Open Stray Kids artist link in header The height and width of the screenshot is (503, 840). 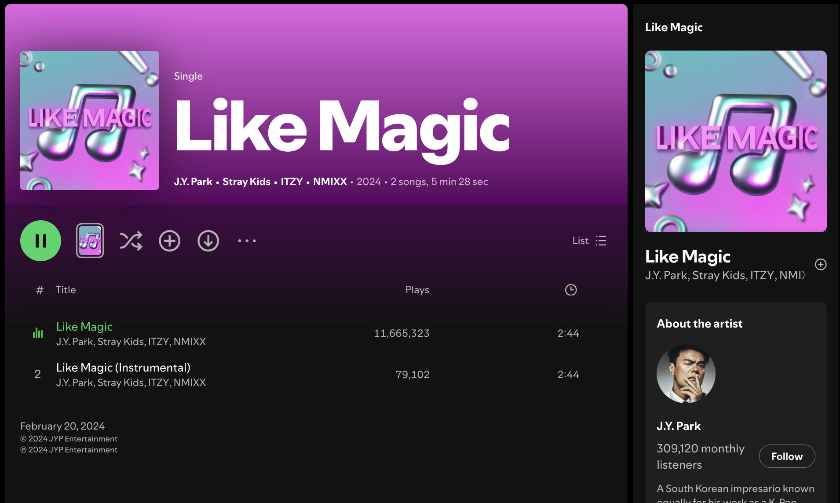[x=246, y=182]
